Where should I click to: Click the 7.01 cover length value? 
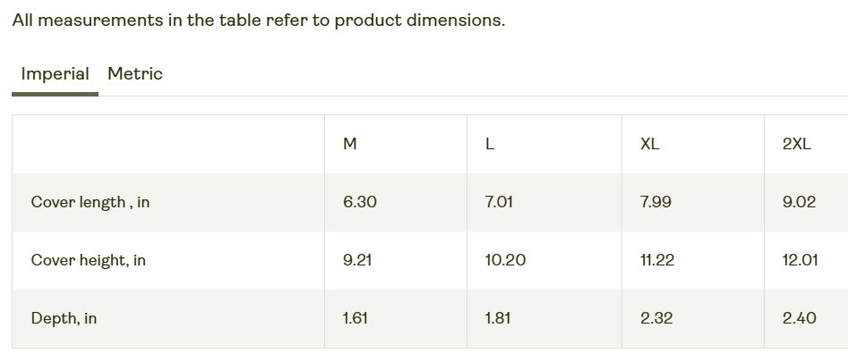pos(499,202)
